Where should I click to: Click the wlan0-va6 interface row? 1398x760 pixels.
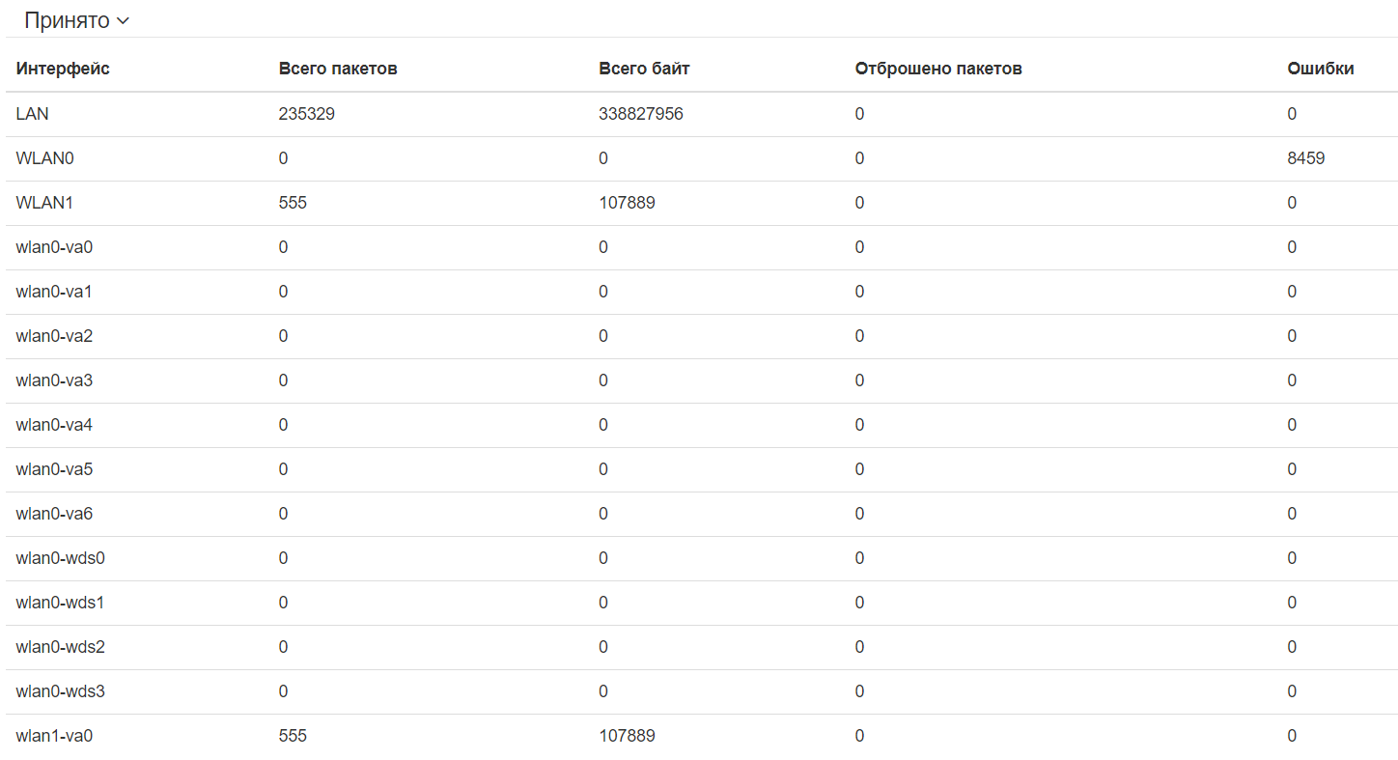(x=54, y=514)
